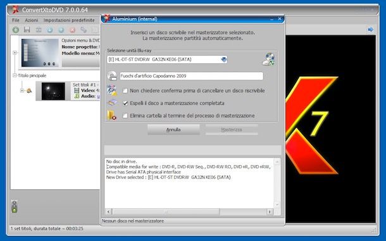Click the log scroll left arrow

[x=108, y=212]
